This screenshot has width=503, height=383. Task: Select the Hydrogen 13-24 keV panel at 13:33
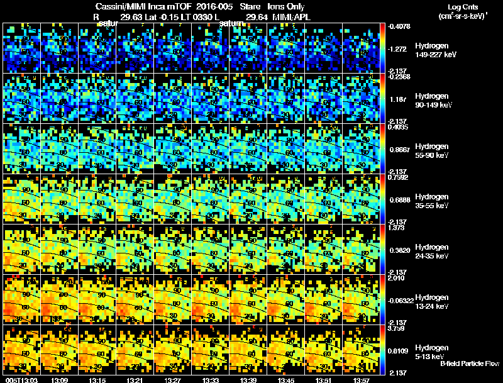pos(211,300)
